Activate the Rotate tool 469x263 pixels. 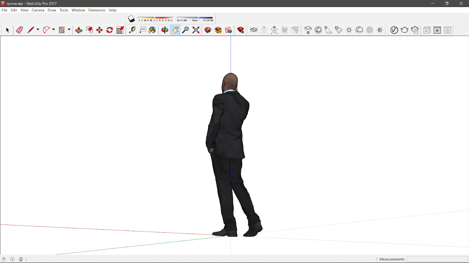click(109, 30)
